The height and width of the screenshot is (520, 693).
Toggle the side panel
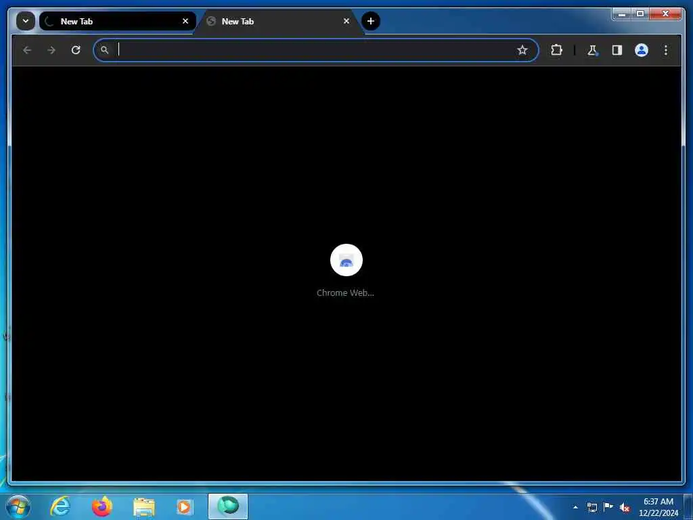point(617,50)
